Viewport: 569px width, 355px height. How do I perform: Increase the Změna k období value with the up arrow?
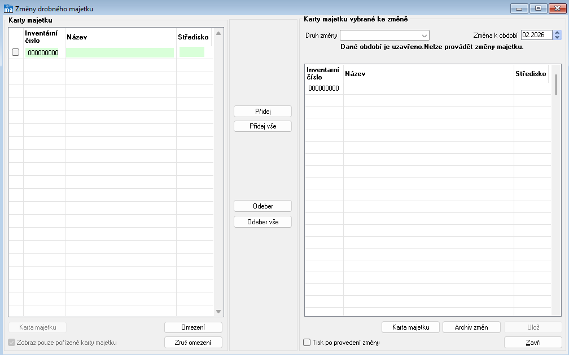coord(558,33)
